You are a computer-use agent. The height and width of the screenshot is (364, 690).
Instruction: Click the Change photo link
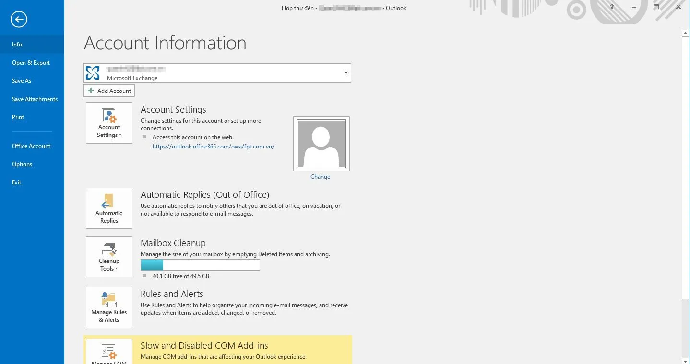320,177
